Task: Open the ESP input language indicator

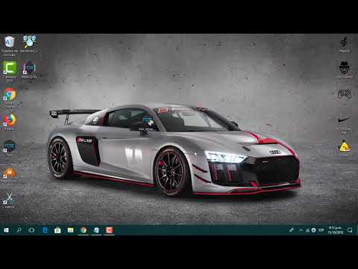Action: tap(321, 230)
